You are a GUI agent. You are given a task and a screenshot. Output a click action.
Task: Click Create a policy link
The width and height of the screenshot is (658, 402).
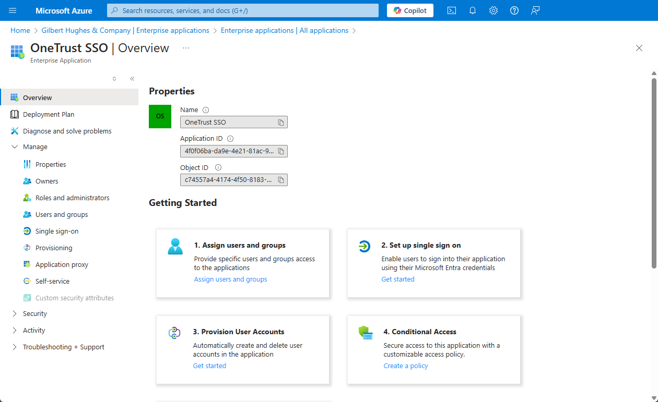(x=405, y=366)
